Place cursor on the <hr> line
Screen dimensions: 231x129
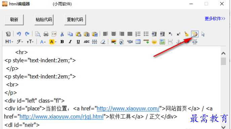pos(22,52)
